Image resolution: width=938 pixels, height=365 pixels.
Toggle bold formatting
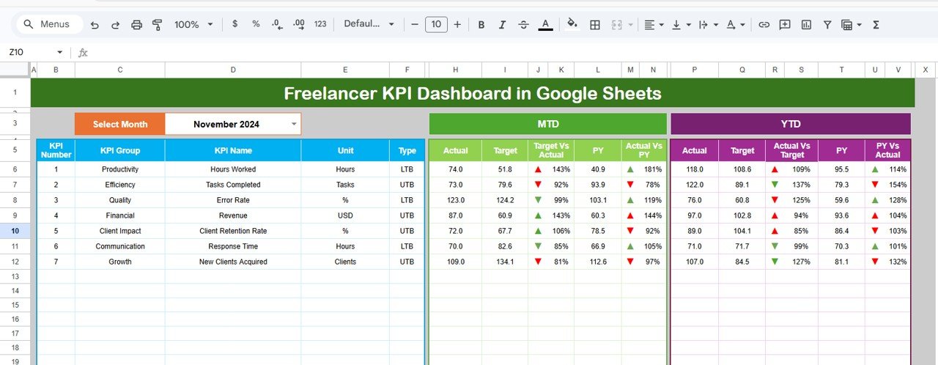(x=481, y=24)
